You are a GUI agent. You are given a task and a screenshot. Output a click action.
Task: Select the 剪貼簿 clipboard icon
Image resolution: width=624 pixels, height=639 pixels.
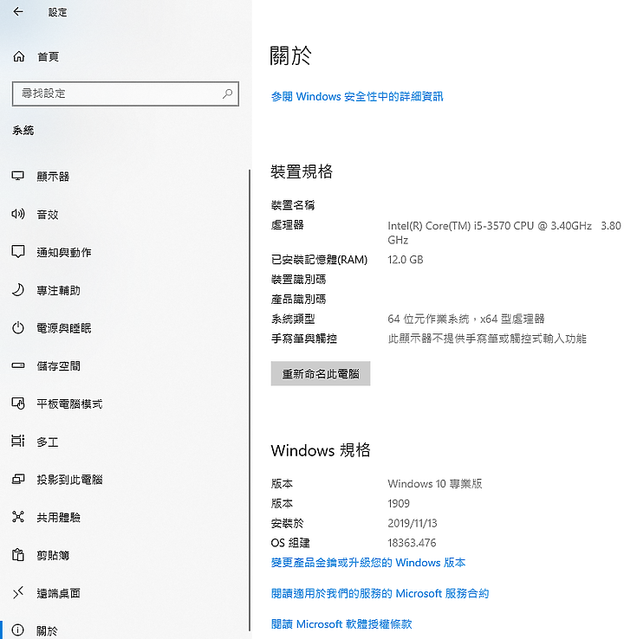[x=18, y=555]
